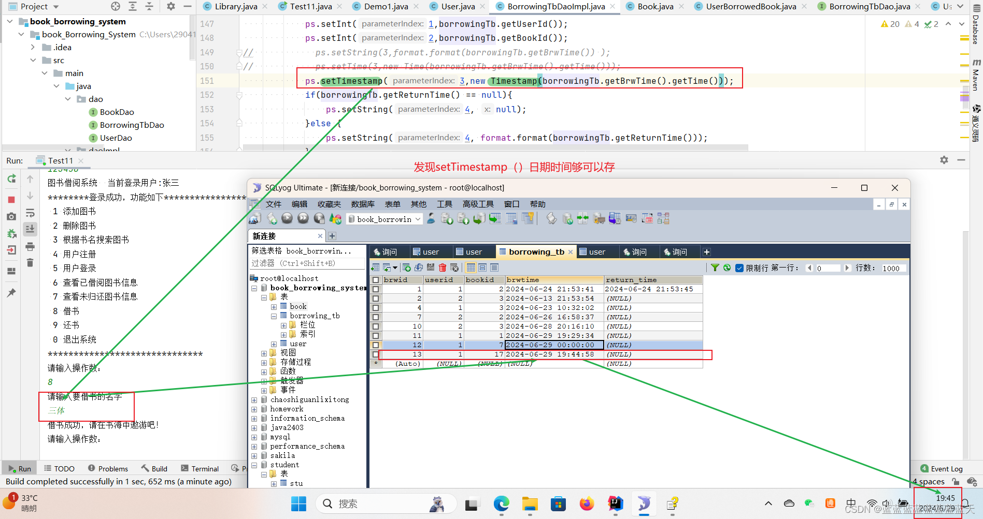
Task: Tick checkbox for row with brwid 1
Action: click(x=376, y=289)
